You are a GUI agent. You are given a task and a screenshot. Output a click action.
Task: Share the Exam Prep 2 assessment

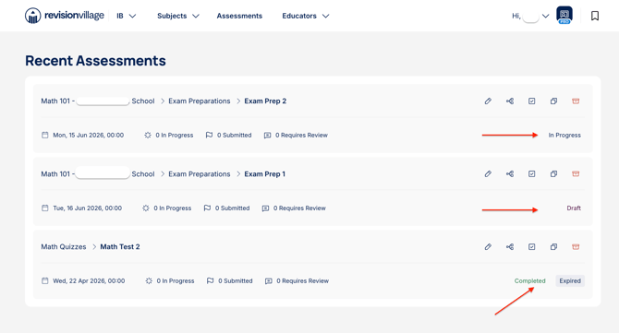coord(510,101)
